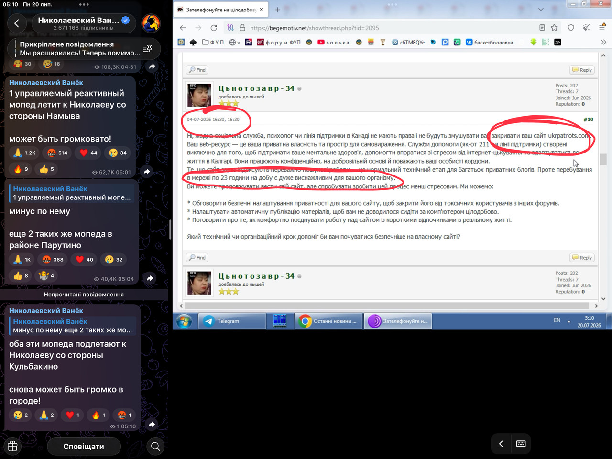
Task: Open the ФУП bookmarks folder
Action: click(x=213, y=42)
